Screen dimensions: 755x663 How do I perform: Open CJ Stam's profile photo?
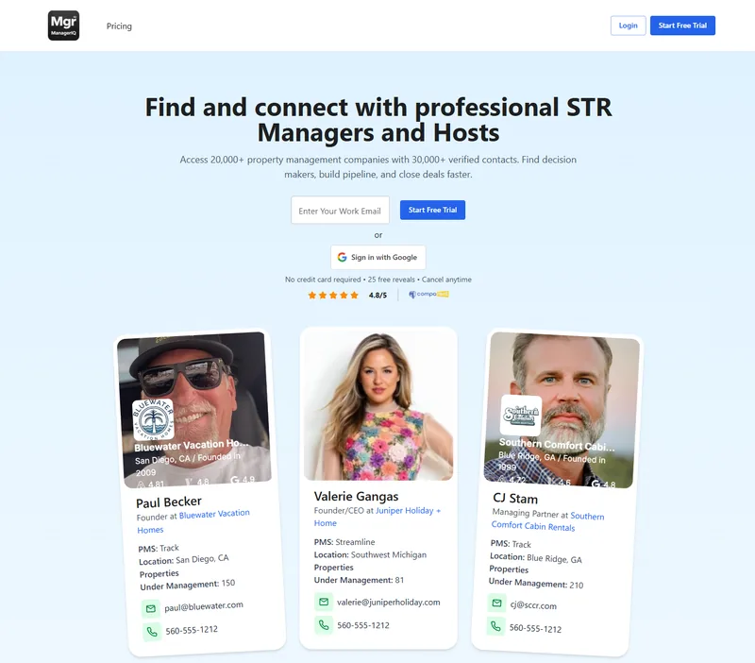click(562, 410)
